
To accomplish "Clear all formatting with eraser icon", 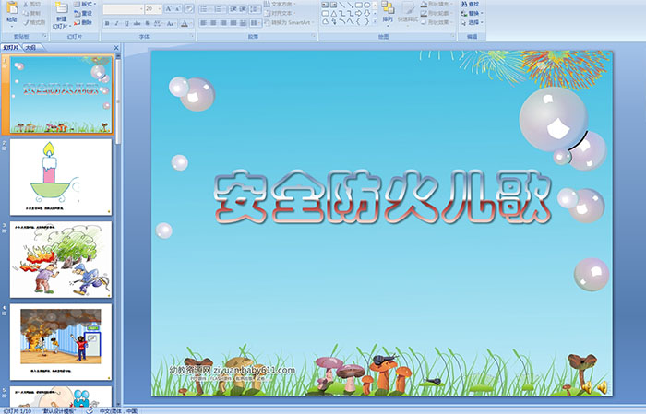I will pos(189,8).
